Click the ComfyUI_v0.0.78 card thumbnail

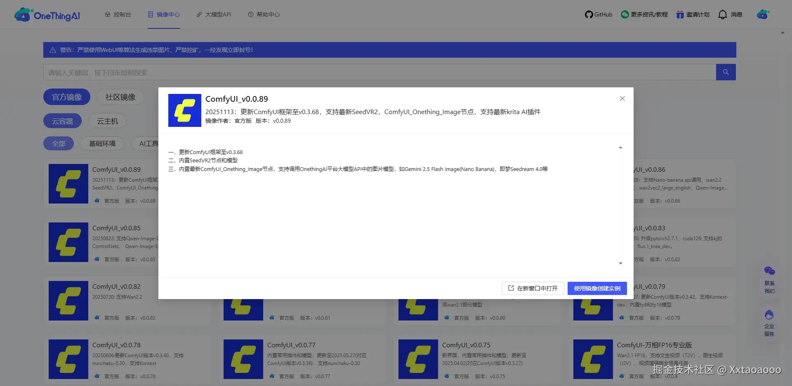click(x=68, y=359)
